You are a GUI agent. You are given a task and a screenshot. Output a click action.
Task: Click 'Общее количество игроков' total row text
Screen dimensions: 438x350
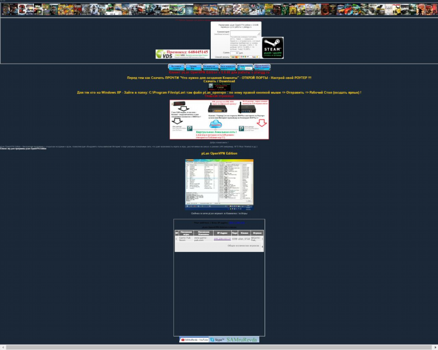[244, 246]
